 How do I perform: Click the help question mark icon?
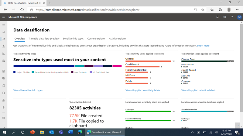click(232, 17)
